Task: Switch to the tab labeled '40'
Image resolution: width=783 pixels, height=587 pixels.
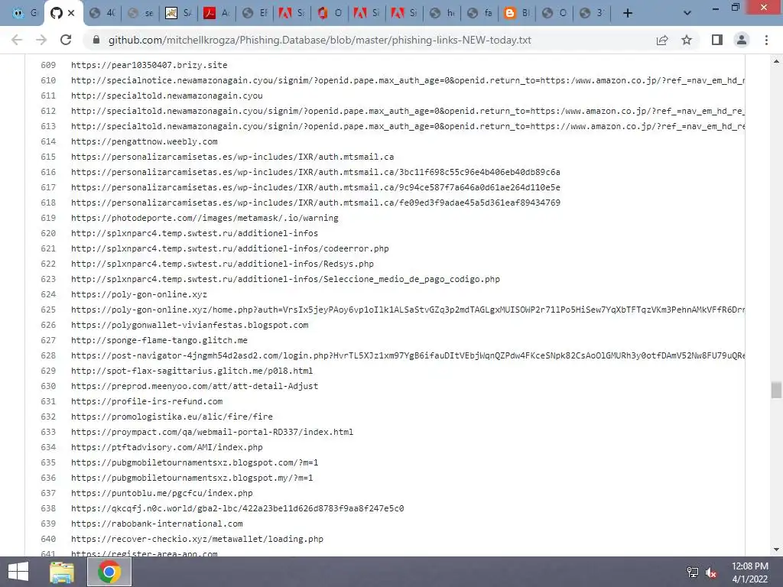Action: click(x=102, y=13)
